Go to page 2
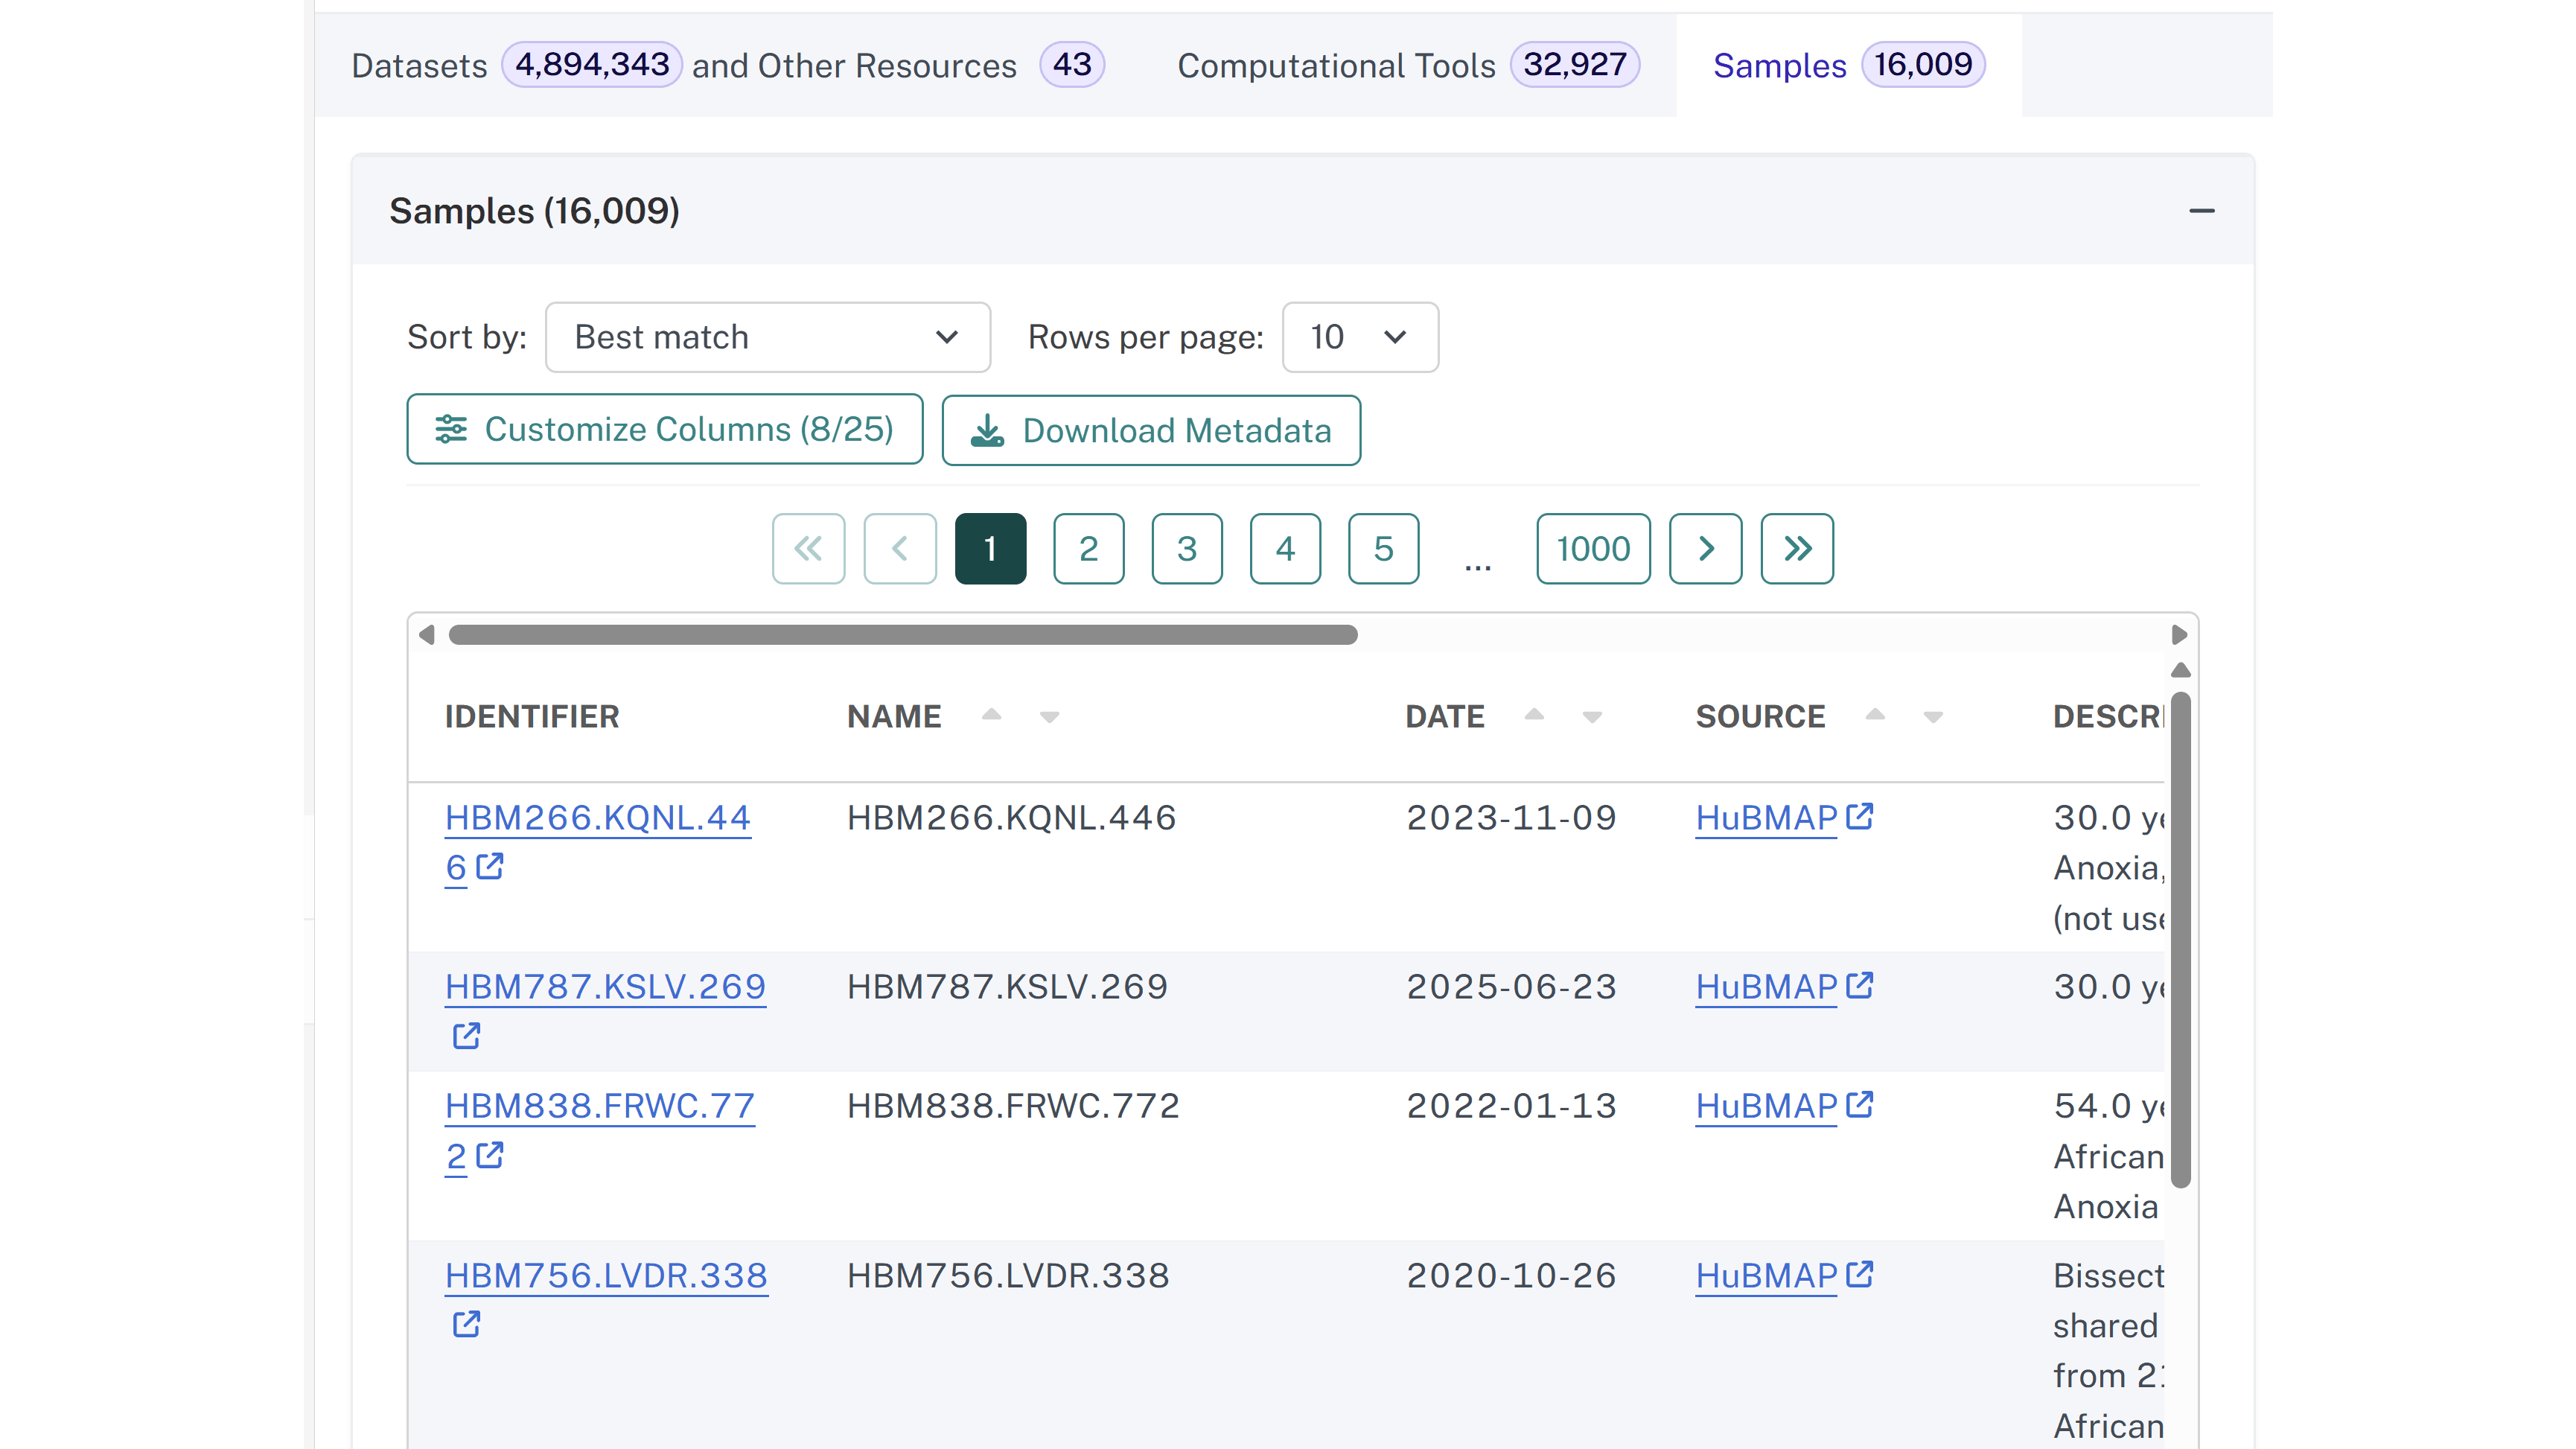 click(1088, 548)
